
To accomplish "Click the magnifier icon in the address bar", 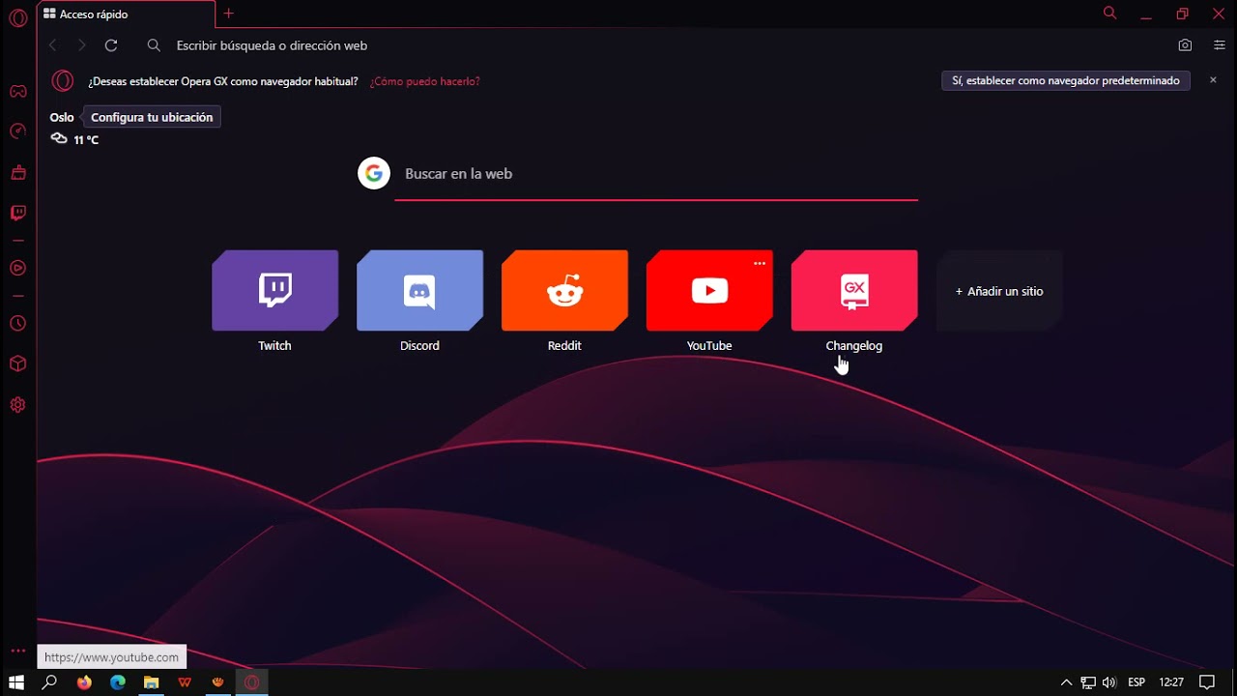I will click(x=154, y=45).
